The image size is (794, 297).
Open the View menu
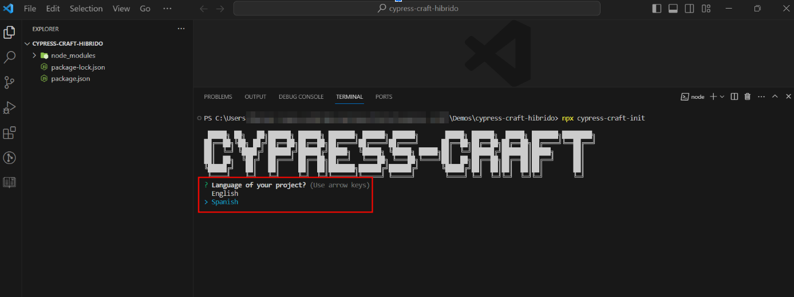[x=121, y=9]
